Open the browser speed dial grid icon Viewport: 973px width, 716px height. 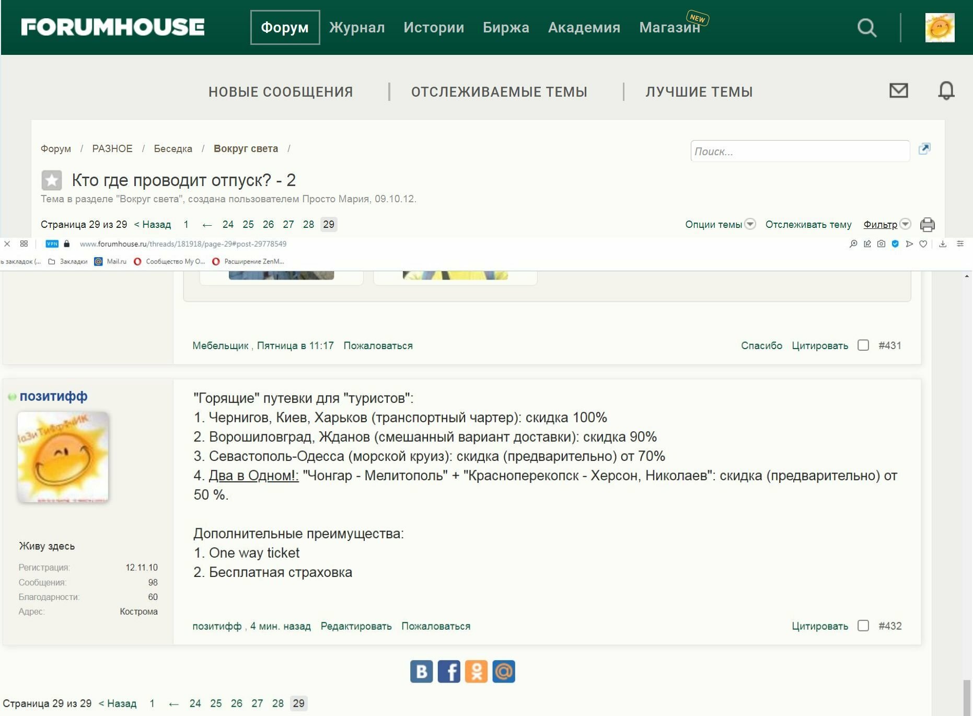point(24,244)
